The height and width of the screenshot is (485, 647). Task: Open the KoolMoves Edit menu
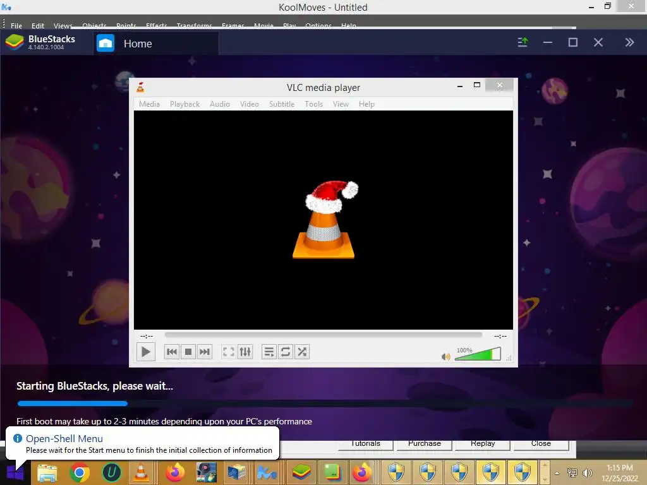tap(37, 25)
